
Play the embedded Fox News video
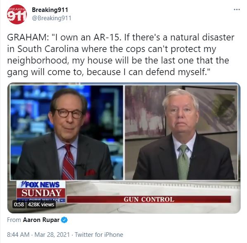coord(124,148)
